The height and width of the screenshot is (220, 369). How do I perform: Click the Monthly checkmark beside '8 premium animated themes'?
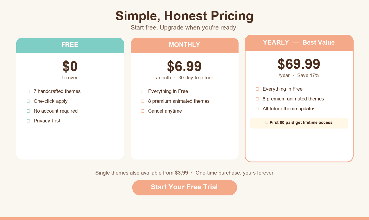tap(143, 101)
